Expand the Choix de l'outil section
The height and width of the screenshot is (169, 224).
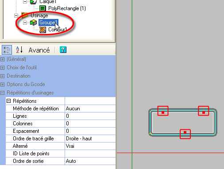pyautogui.click(x=2, y=68)
